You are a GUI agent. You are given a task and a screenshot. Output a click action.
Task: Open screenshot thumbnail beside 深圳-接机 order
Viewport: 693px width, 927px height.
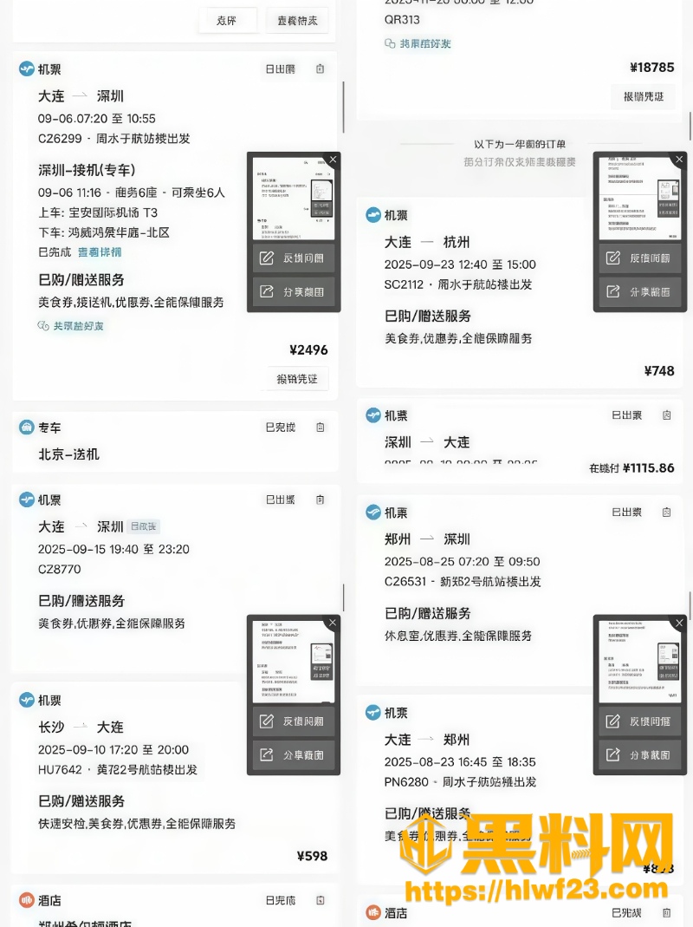(x=294, y=198)
